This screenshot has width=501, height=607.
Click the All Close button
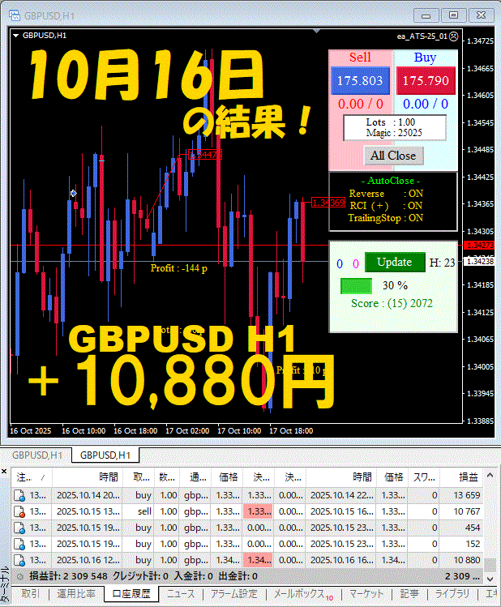(393, 156)
